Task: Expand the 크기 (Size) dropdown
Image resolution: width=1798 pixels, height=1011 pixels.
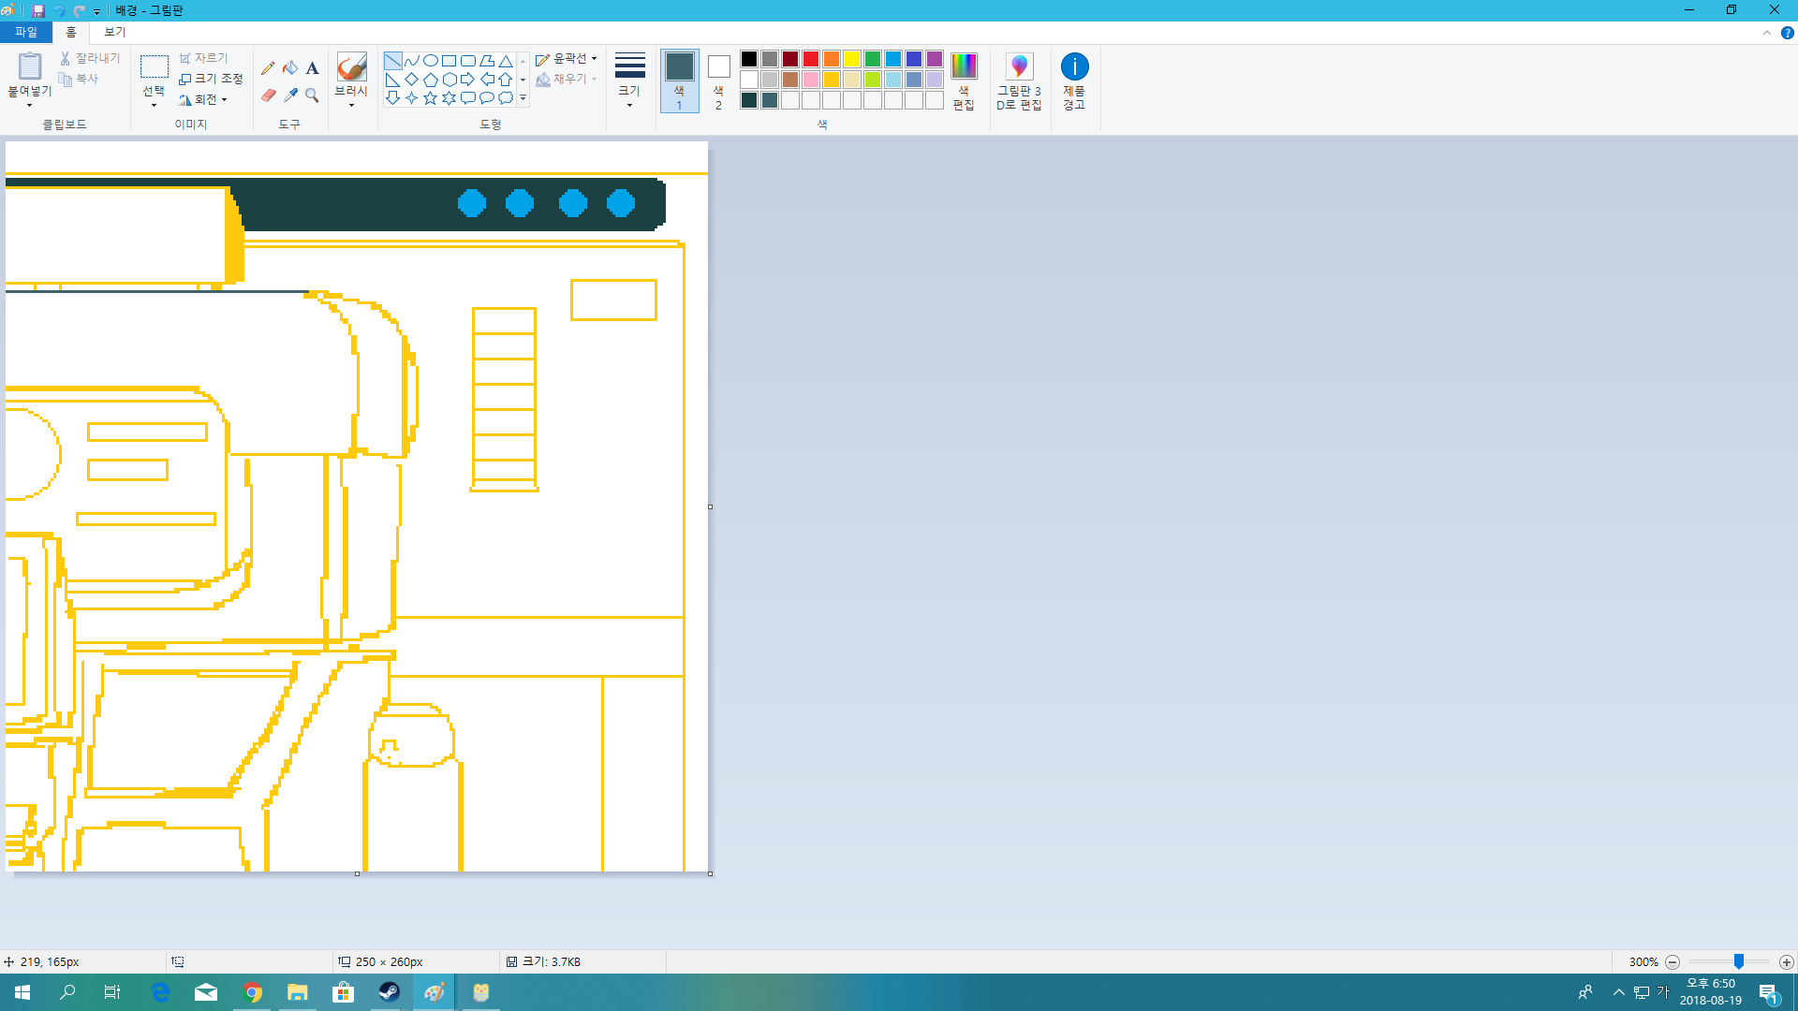Action: point(629,81)
